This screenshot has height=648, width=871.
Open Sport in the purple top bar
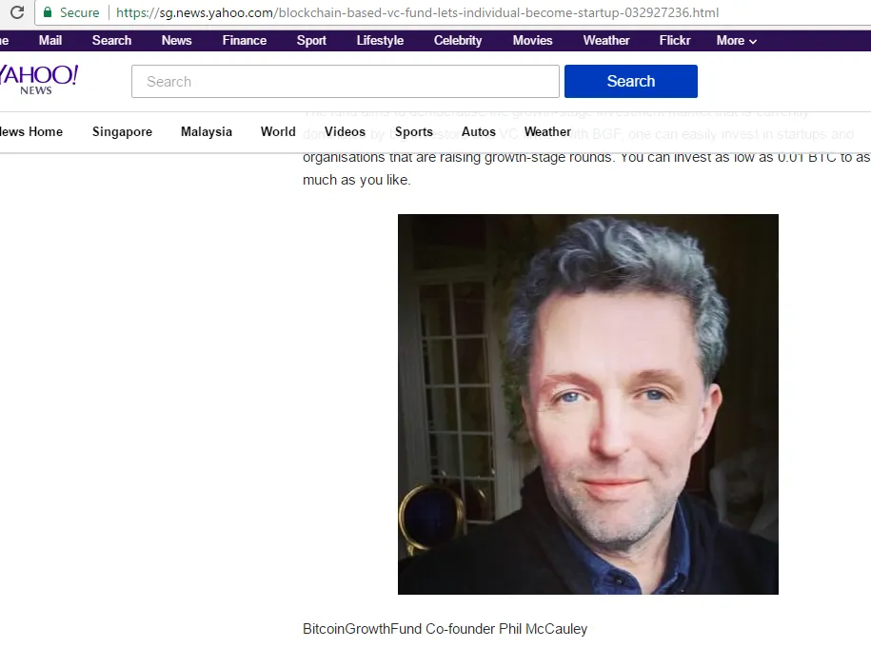point(311,41)
